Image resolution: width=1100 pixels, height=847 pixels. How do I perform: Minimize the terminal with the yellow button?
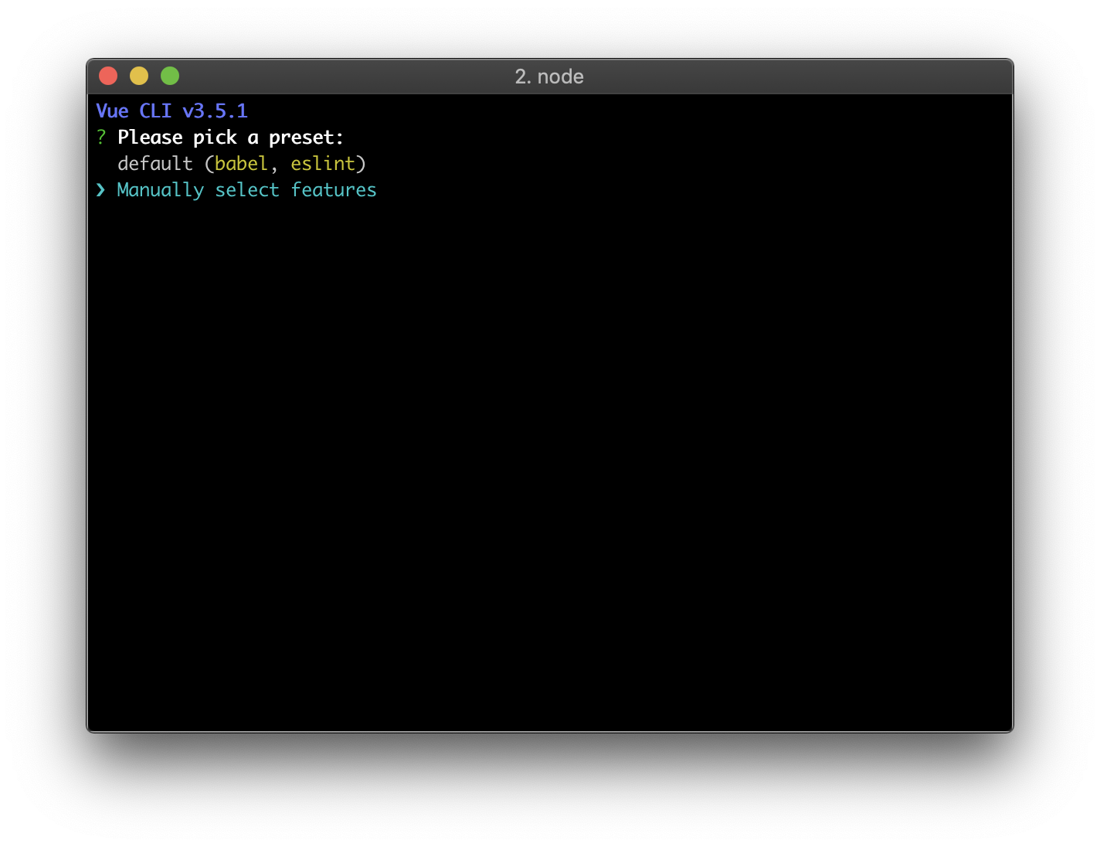tap(139, 76)
